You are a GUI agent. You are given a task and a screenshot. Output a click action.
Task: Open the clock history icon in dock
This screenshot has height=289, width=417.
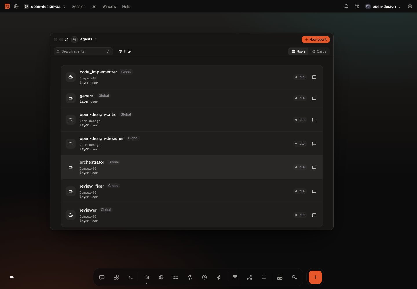[x=205, y=277]
